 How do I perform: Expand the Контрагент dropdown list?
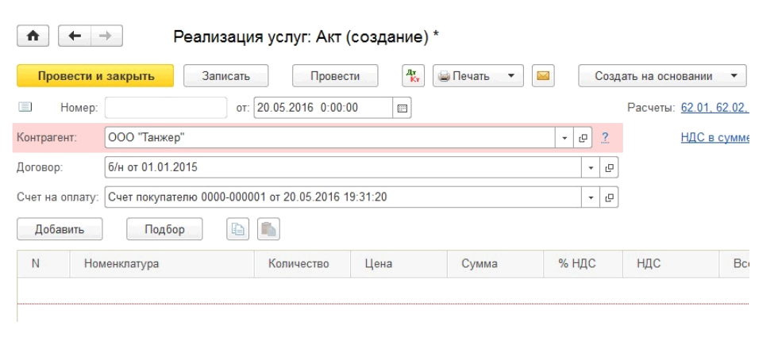click(564, 138)
